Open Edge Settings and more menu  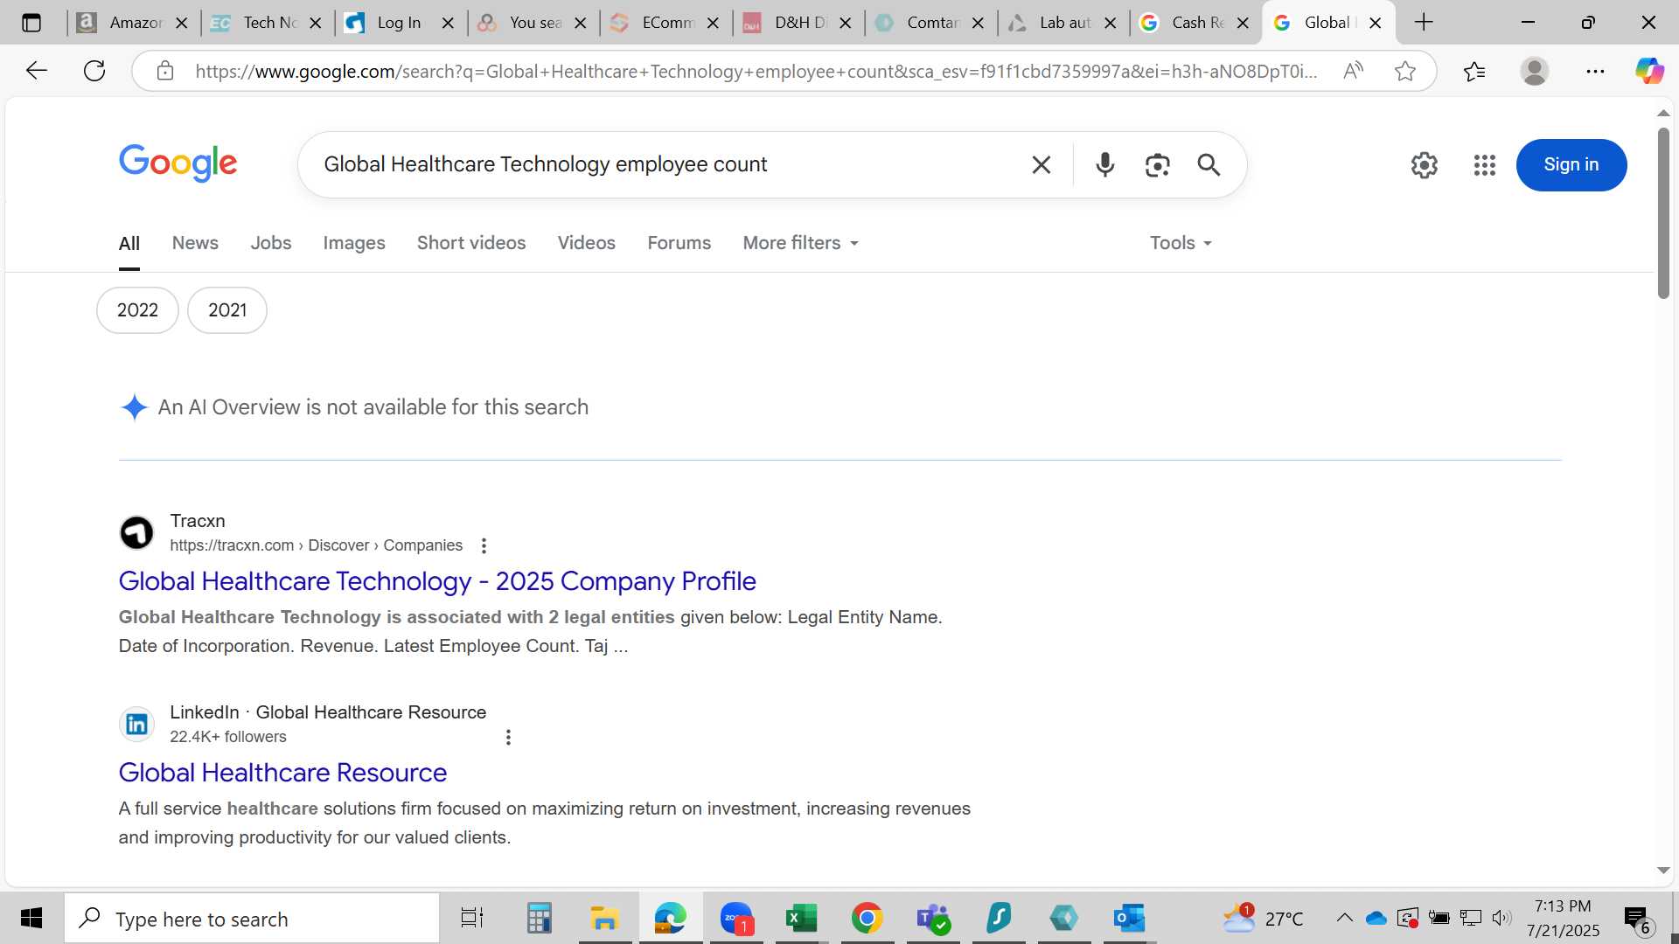(1595, 71)
